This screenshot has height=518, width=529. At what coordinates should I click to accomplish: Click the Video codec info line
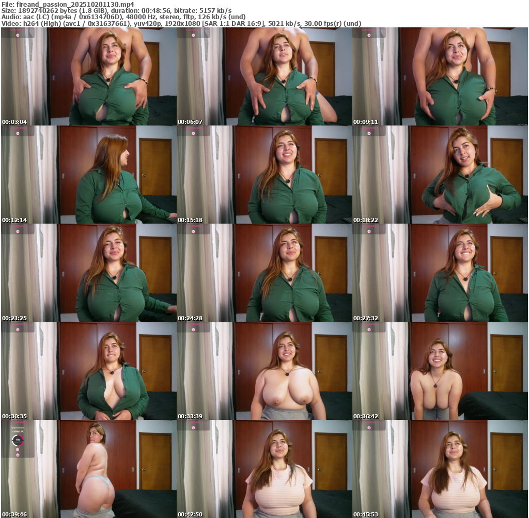point(181,23)
